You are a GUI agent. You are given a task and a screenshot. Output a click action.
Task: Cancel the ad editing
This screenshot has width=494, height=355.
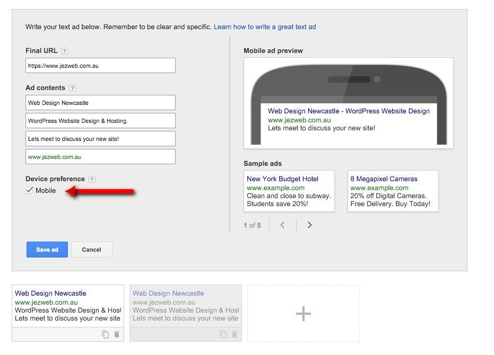[x=91, y=250]
